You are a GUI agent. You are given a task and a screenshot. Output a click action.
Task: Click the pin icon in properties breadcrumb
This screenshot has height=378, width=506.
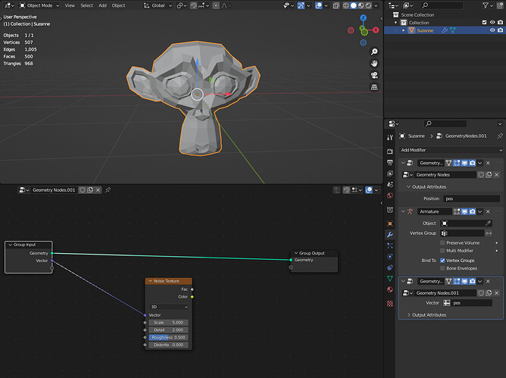[x=500, y=136]
